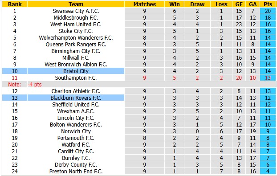Click Norwich City team name
Viewport: 277px width, 176px height.
click(76, 131)
